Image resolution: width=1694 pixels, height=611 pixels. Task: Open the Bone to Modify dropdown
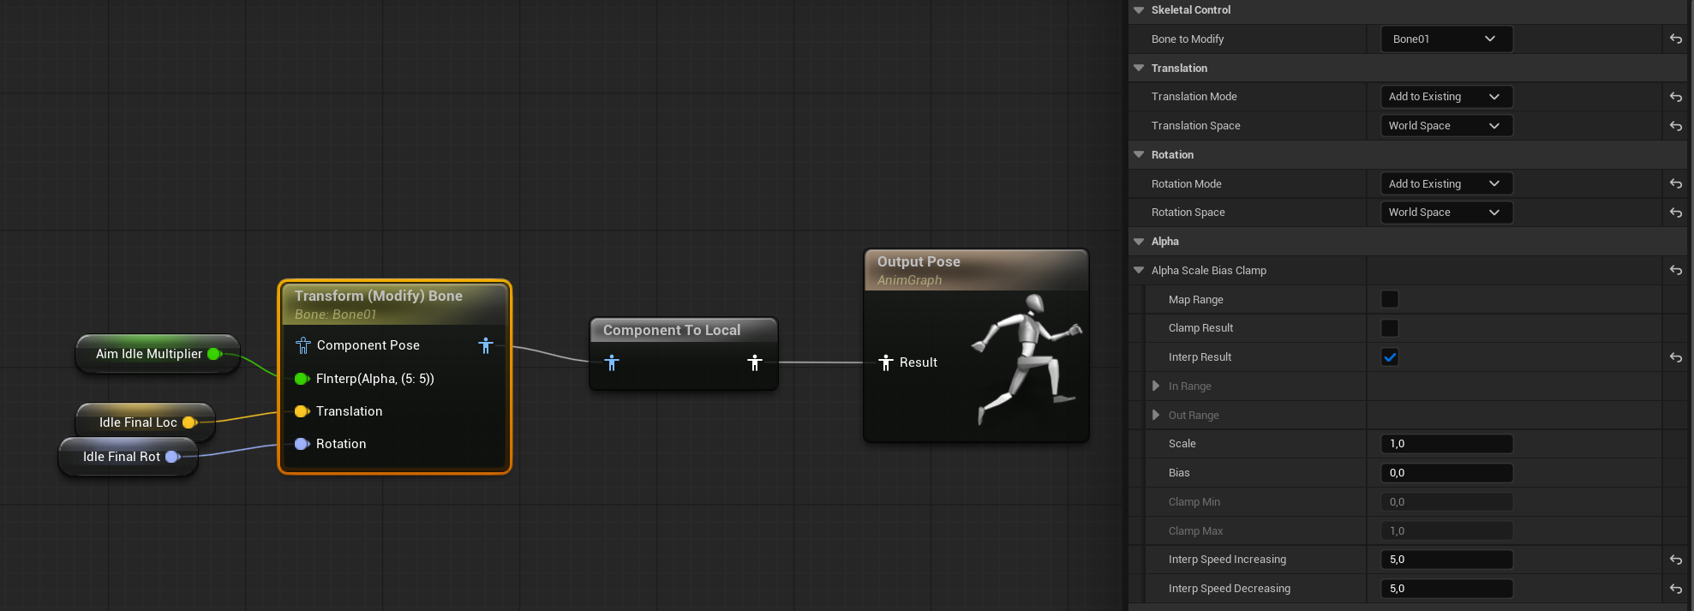1446,39
